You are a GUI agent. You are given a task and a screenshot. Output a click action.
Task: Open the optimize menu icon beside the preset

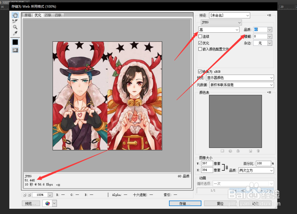[269, 15]
